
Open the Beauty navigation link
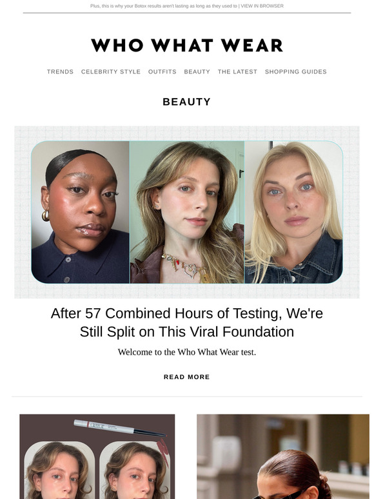pos(197,72)
